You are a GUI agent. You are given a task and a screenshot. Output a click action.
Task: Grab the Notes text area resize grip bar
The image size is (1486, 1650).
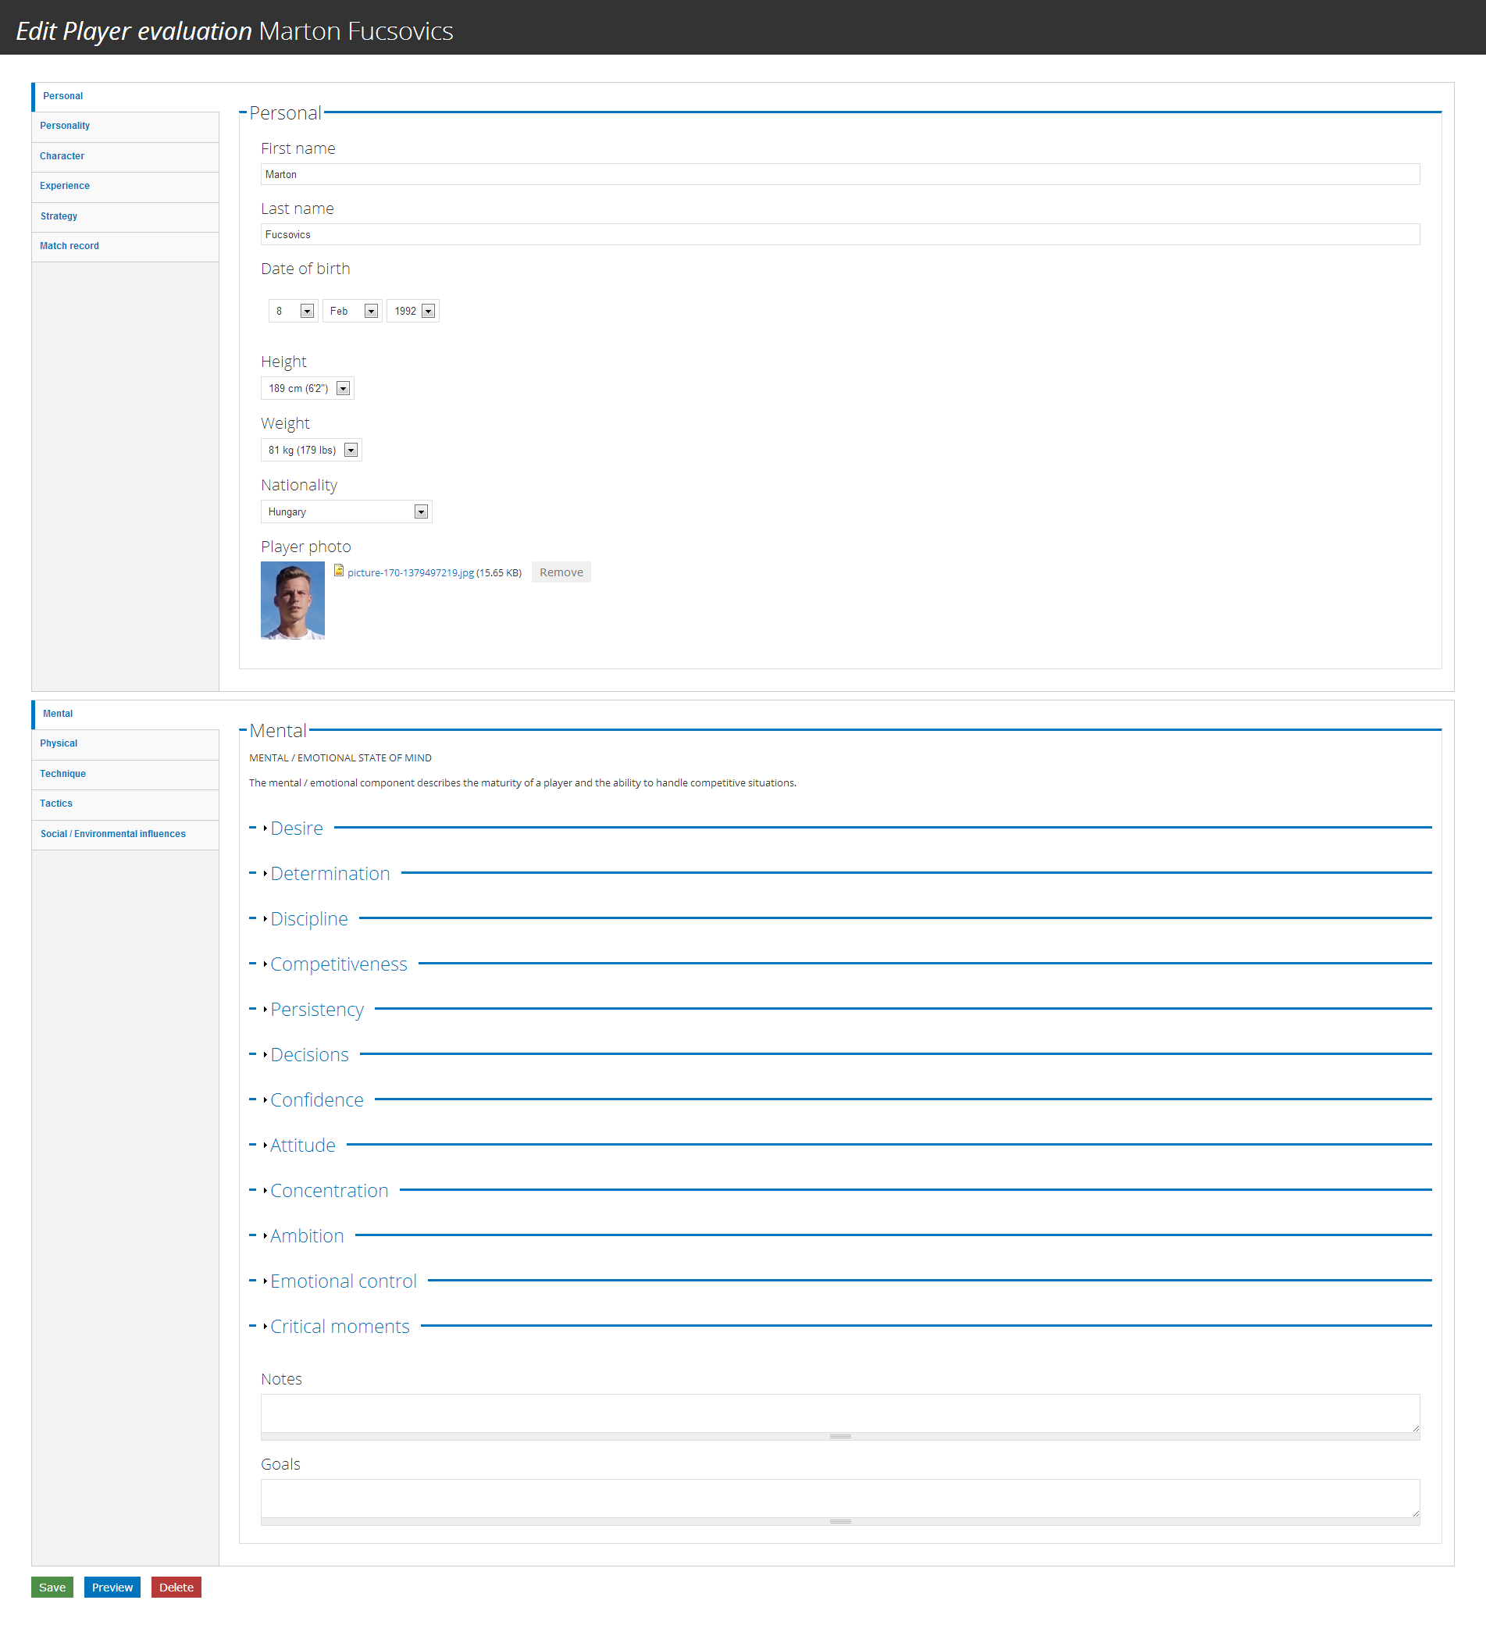pos(839,1437)
